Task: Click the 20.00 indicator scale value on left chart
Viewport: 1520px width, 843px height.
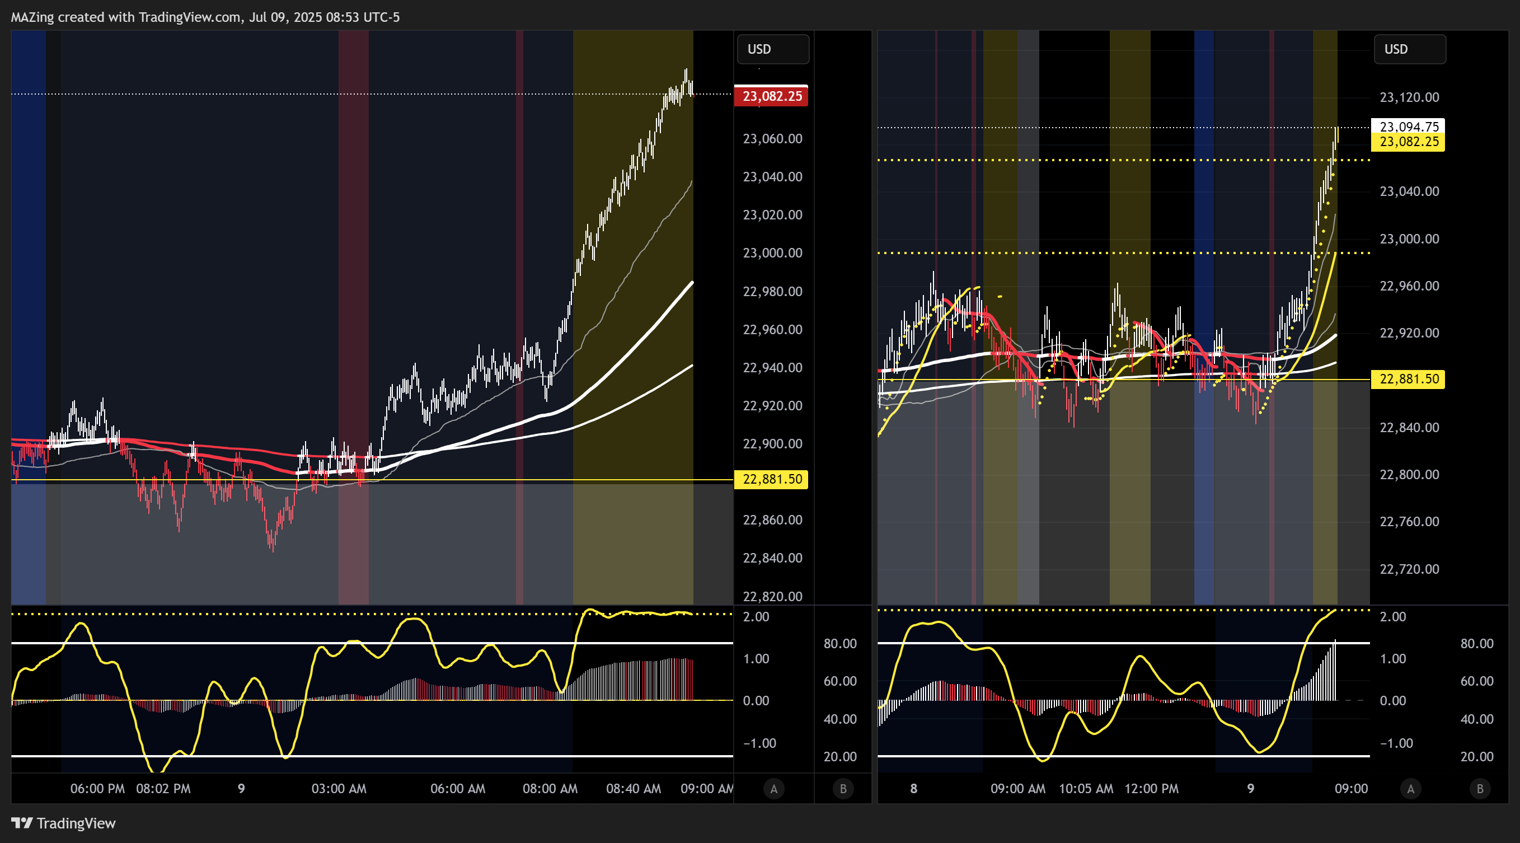Action: pos(839,757)
